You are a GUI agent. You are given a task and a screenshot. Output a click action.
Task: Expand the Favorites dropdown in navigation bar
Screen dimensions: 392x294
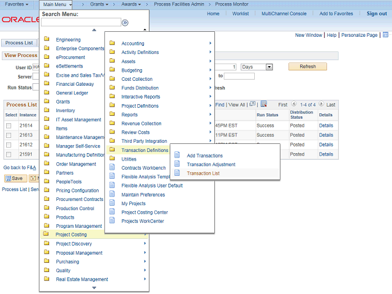18,4
